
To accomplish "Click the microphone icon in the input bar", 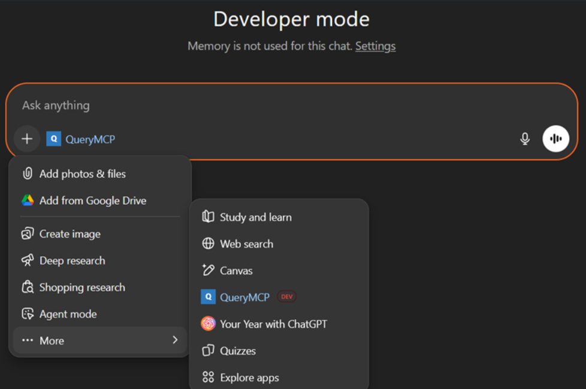I will tap(525, 138).
